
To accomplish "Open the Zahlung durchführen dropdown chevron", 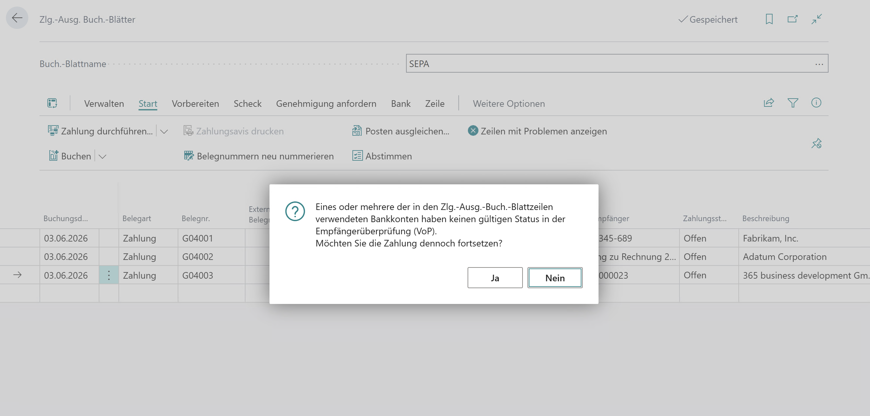I will pyautogui.click(x=164, y=131).
